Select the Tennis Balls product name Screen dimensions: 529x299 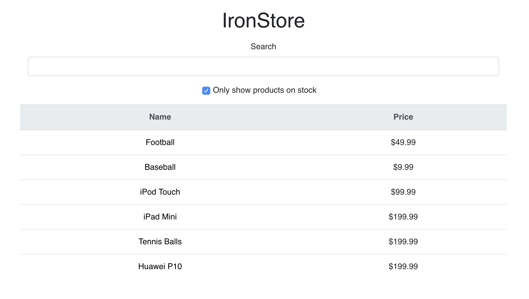click(160, 242)
